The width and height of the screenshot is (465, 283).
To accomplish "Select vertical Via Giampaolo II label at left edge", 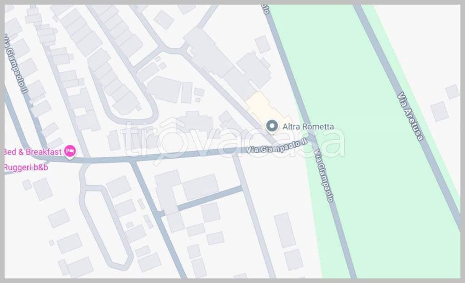I will coord(15,64).
